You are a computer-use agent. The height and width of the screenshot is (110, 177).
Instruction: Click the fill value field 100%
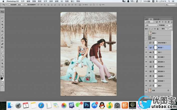[168, 29]
